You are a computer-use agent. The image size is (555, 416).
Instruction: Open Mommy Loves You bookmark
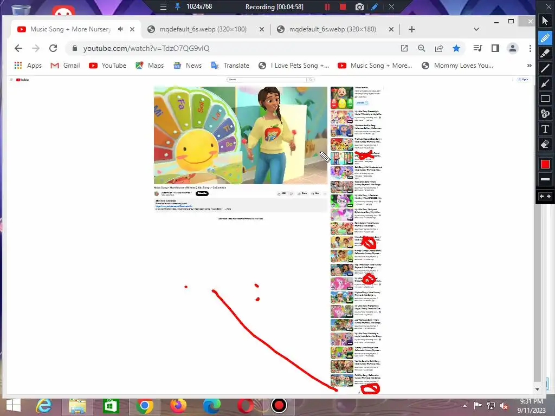[457, 66]
